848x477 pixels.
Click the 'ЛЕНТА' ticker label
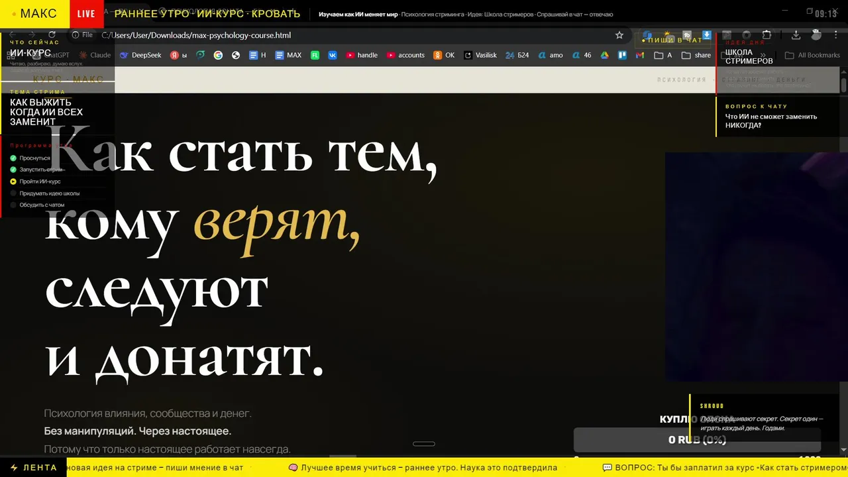34,467
